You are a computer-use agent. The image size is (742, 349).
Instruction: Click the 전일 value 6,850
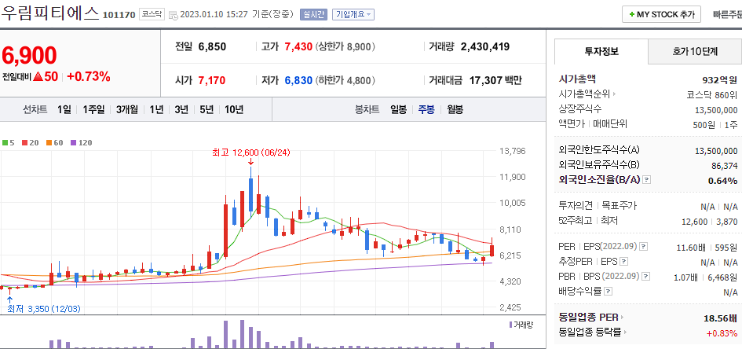pyautogui.click(x=212, y=47)
